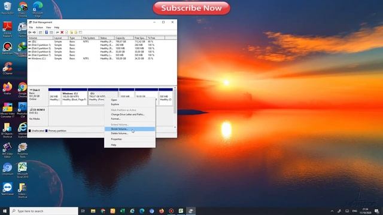Show hidden system tray icons
Screen dimensions: 383x215
332,211
